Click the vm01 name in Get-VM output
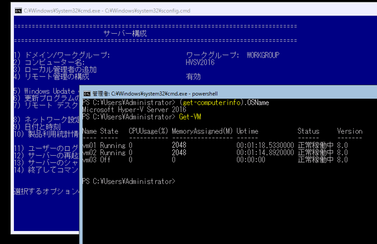 click(89, 145)
